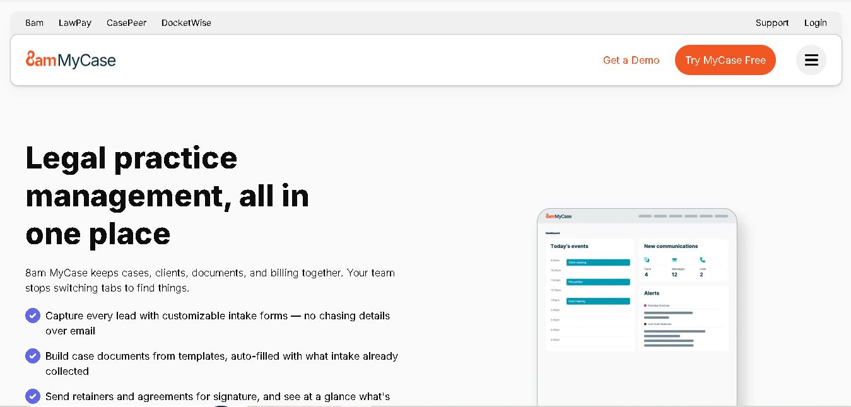Click the 8am MyCase header logo
The width and height of the screenshot is (851, 407).
tap(71, 60)
